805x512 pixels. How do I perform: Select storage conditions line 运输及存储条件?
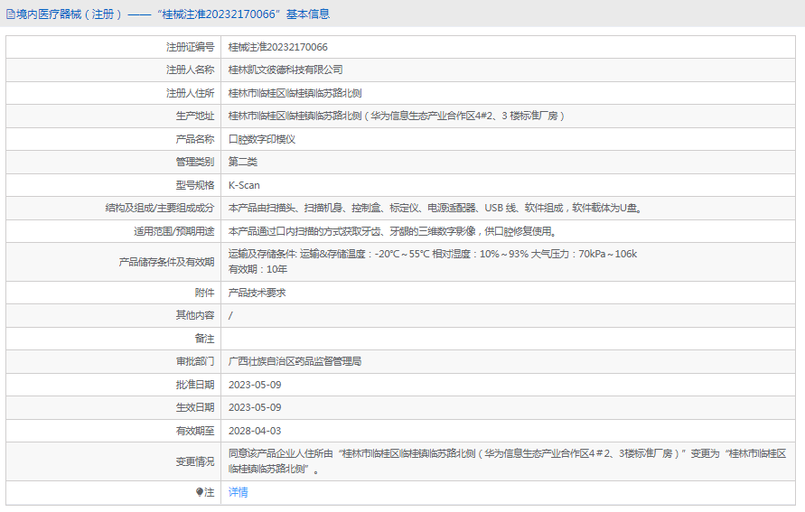point(433,254)
